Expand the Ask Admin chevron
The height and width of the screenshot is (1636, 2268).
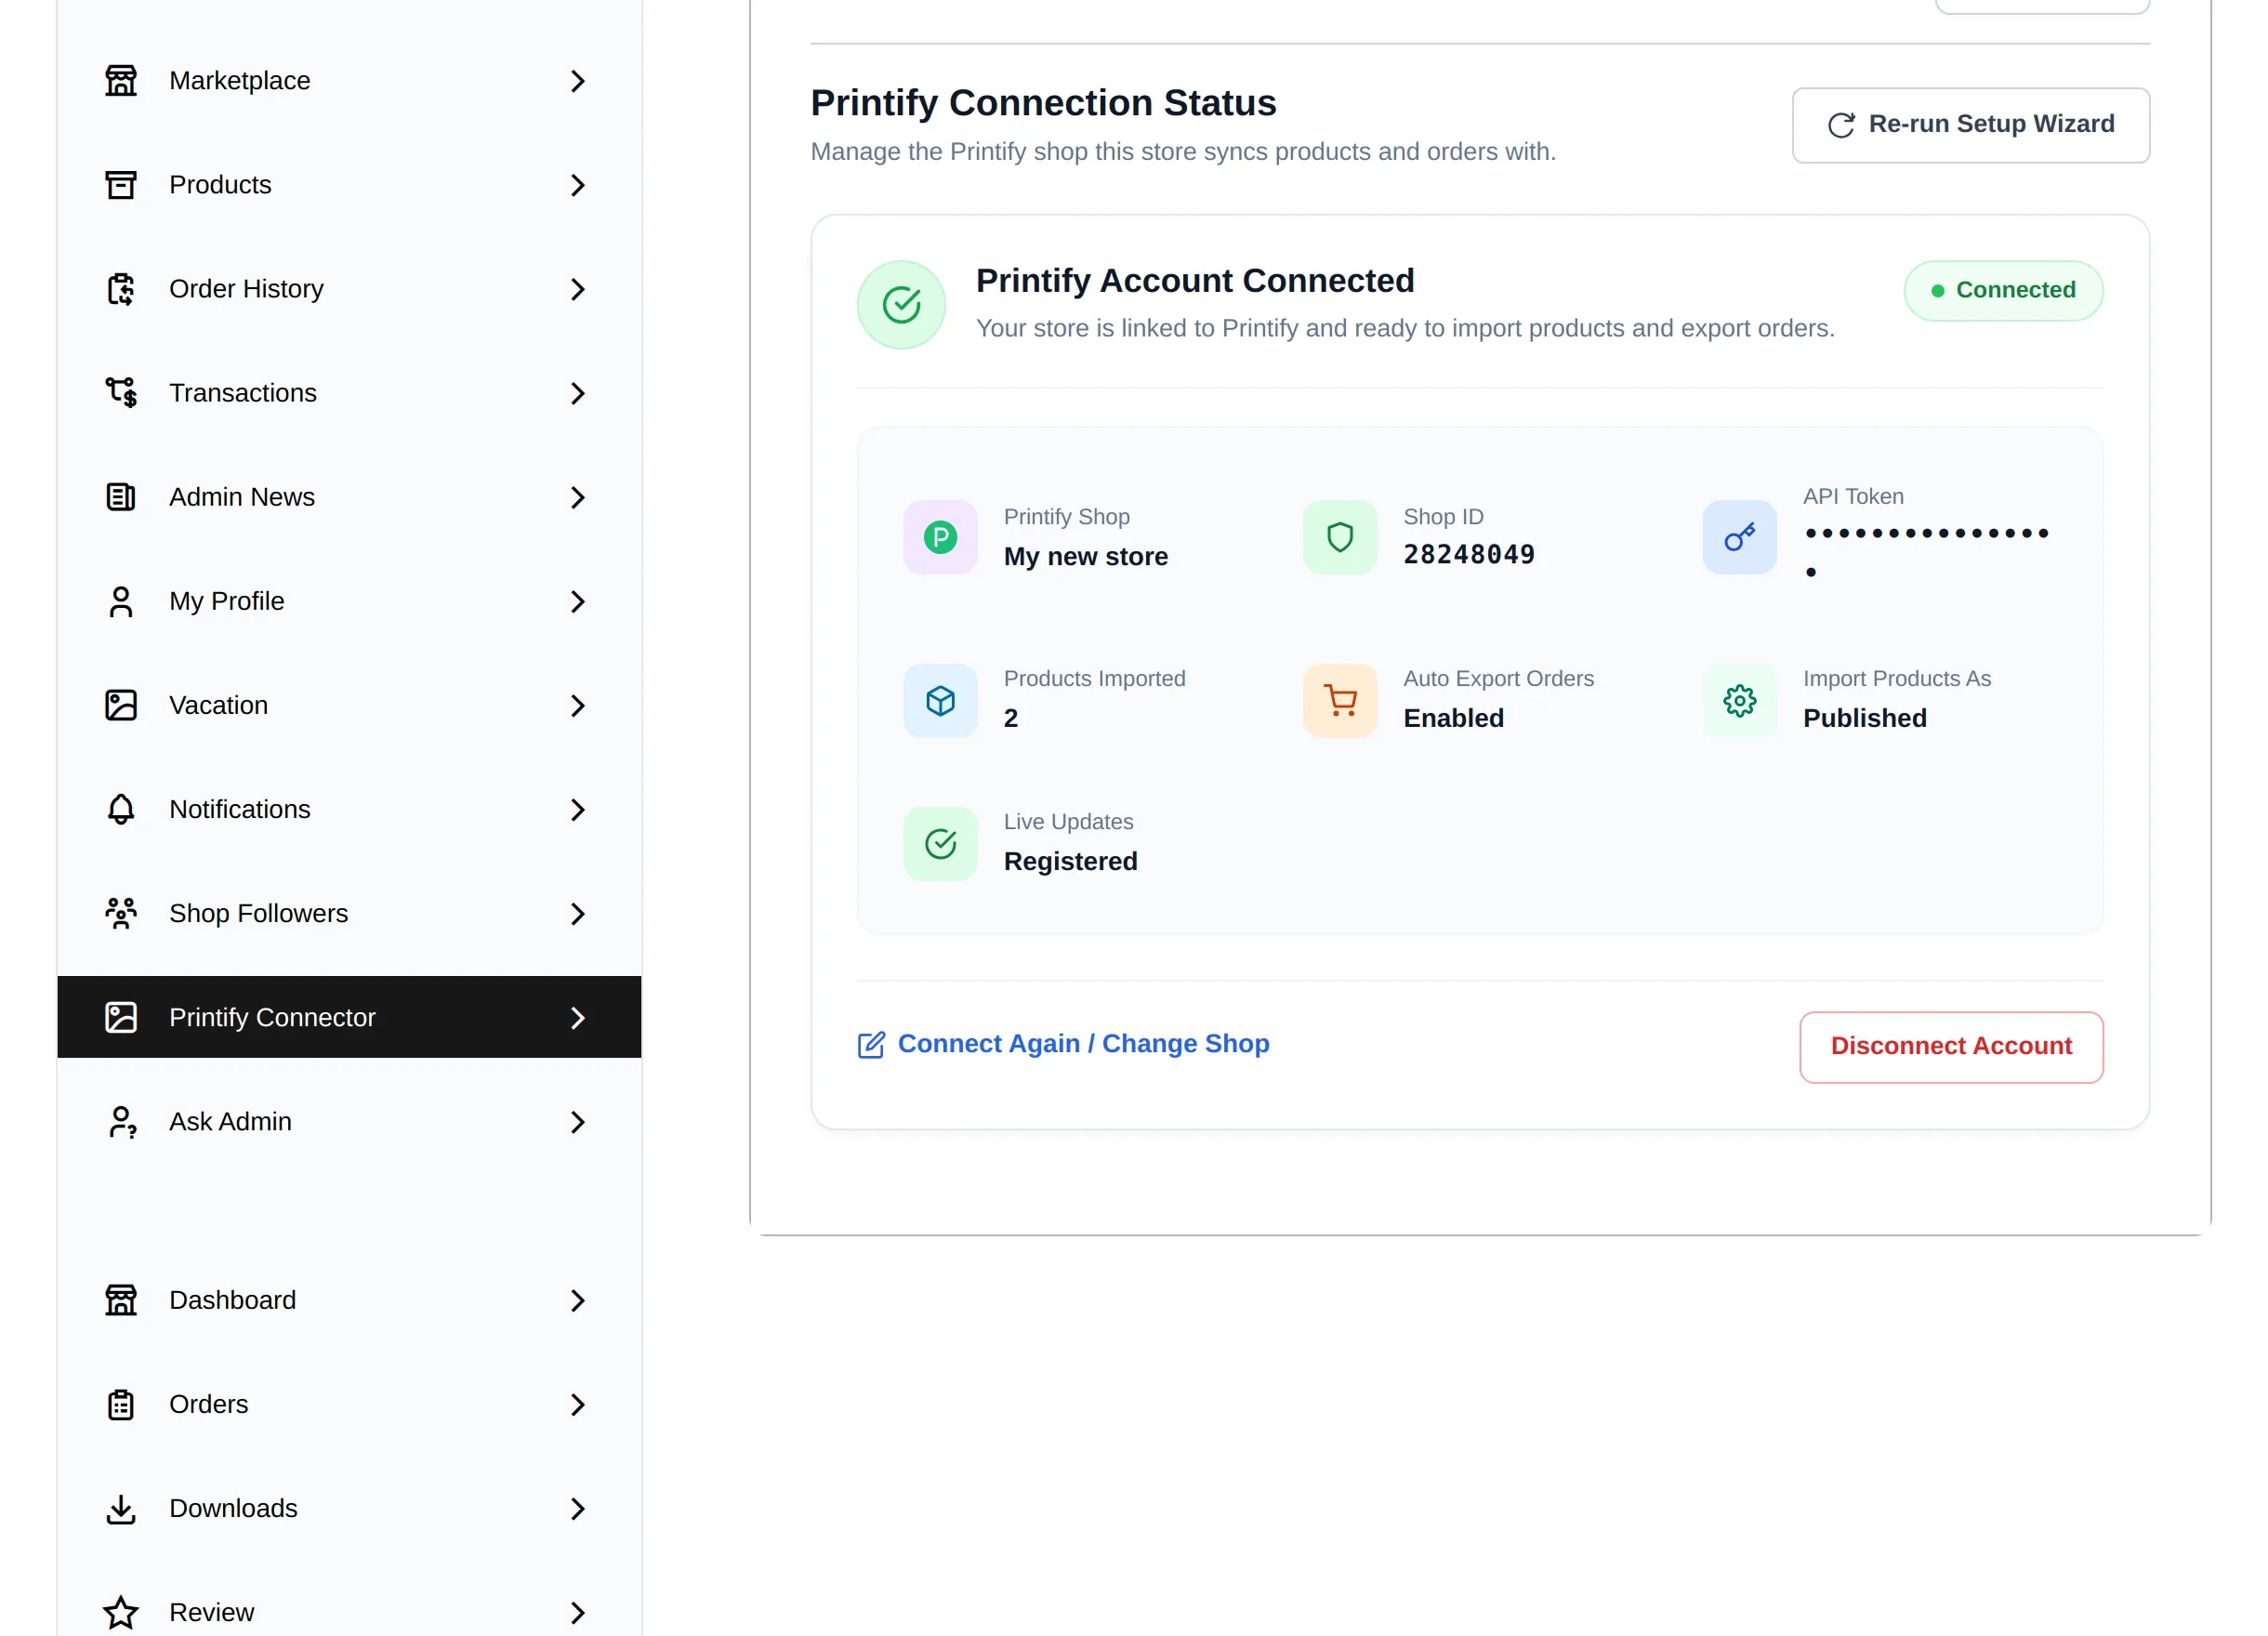(577, 1121)
